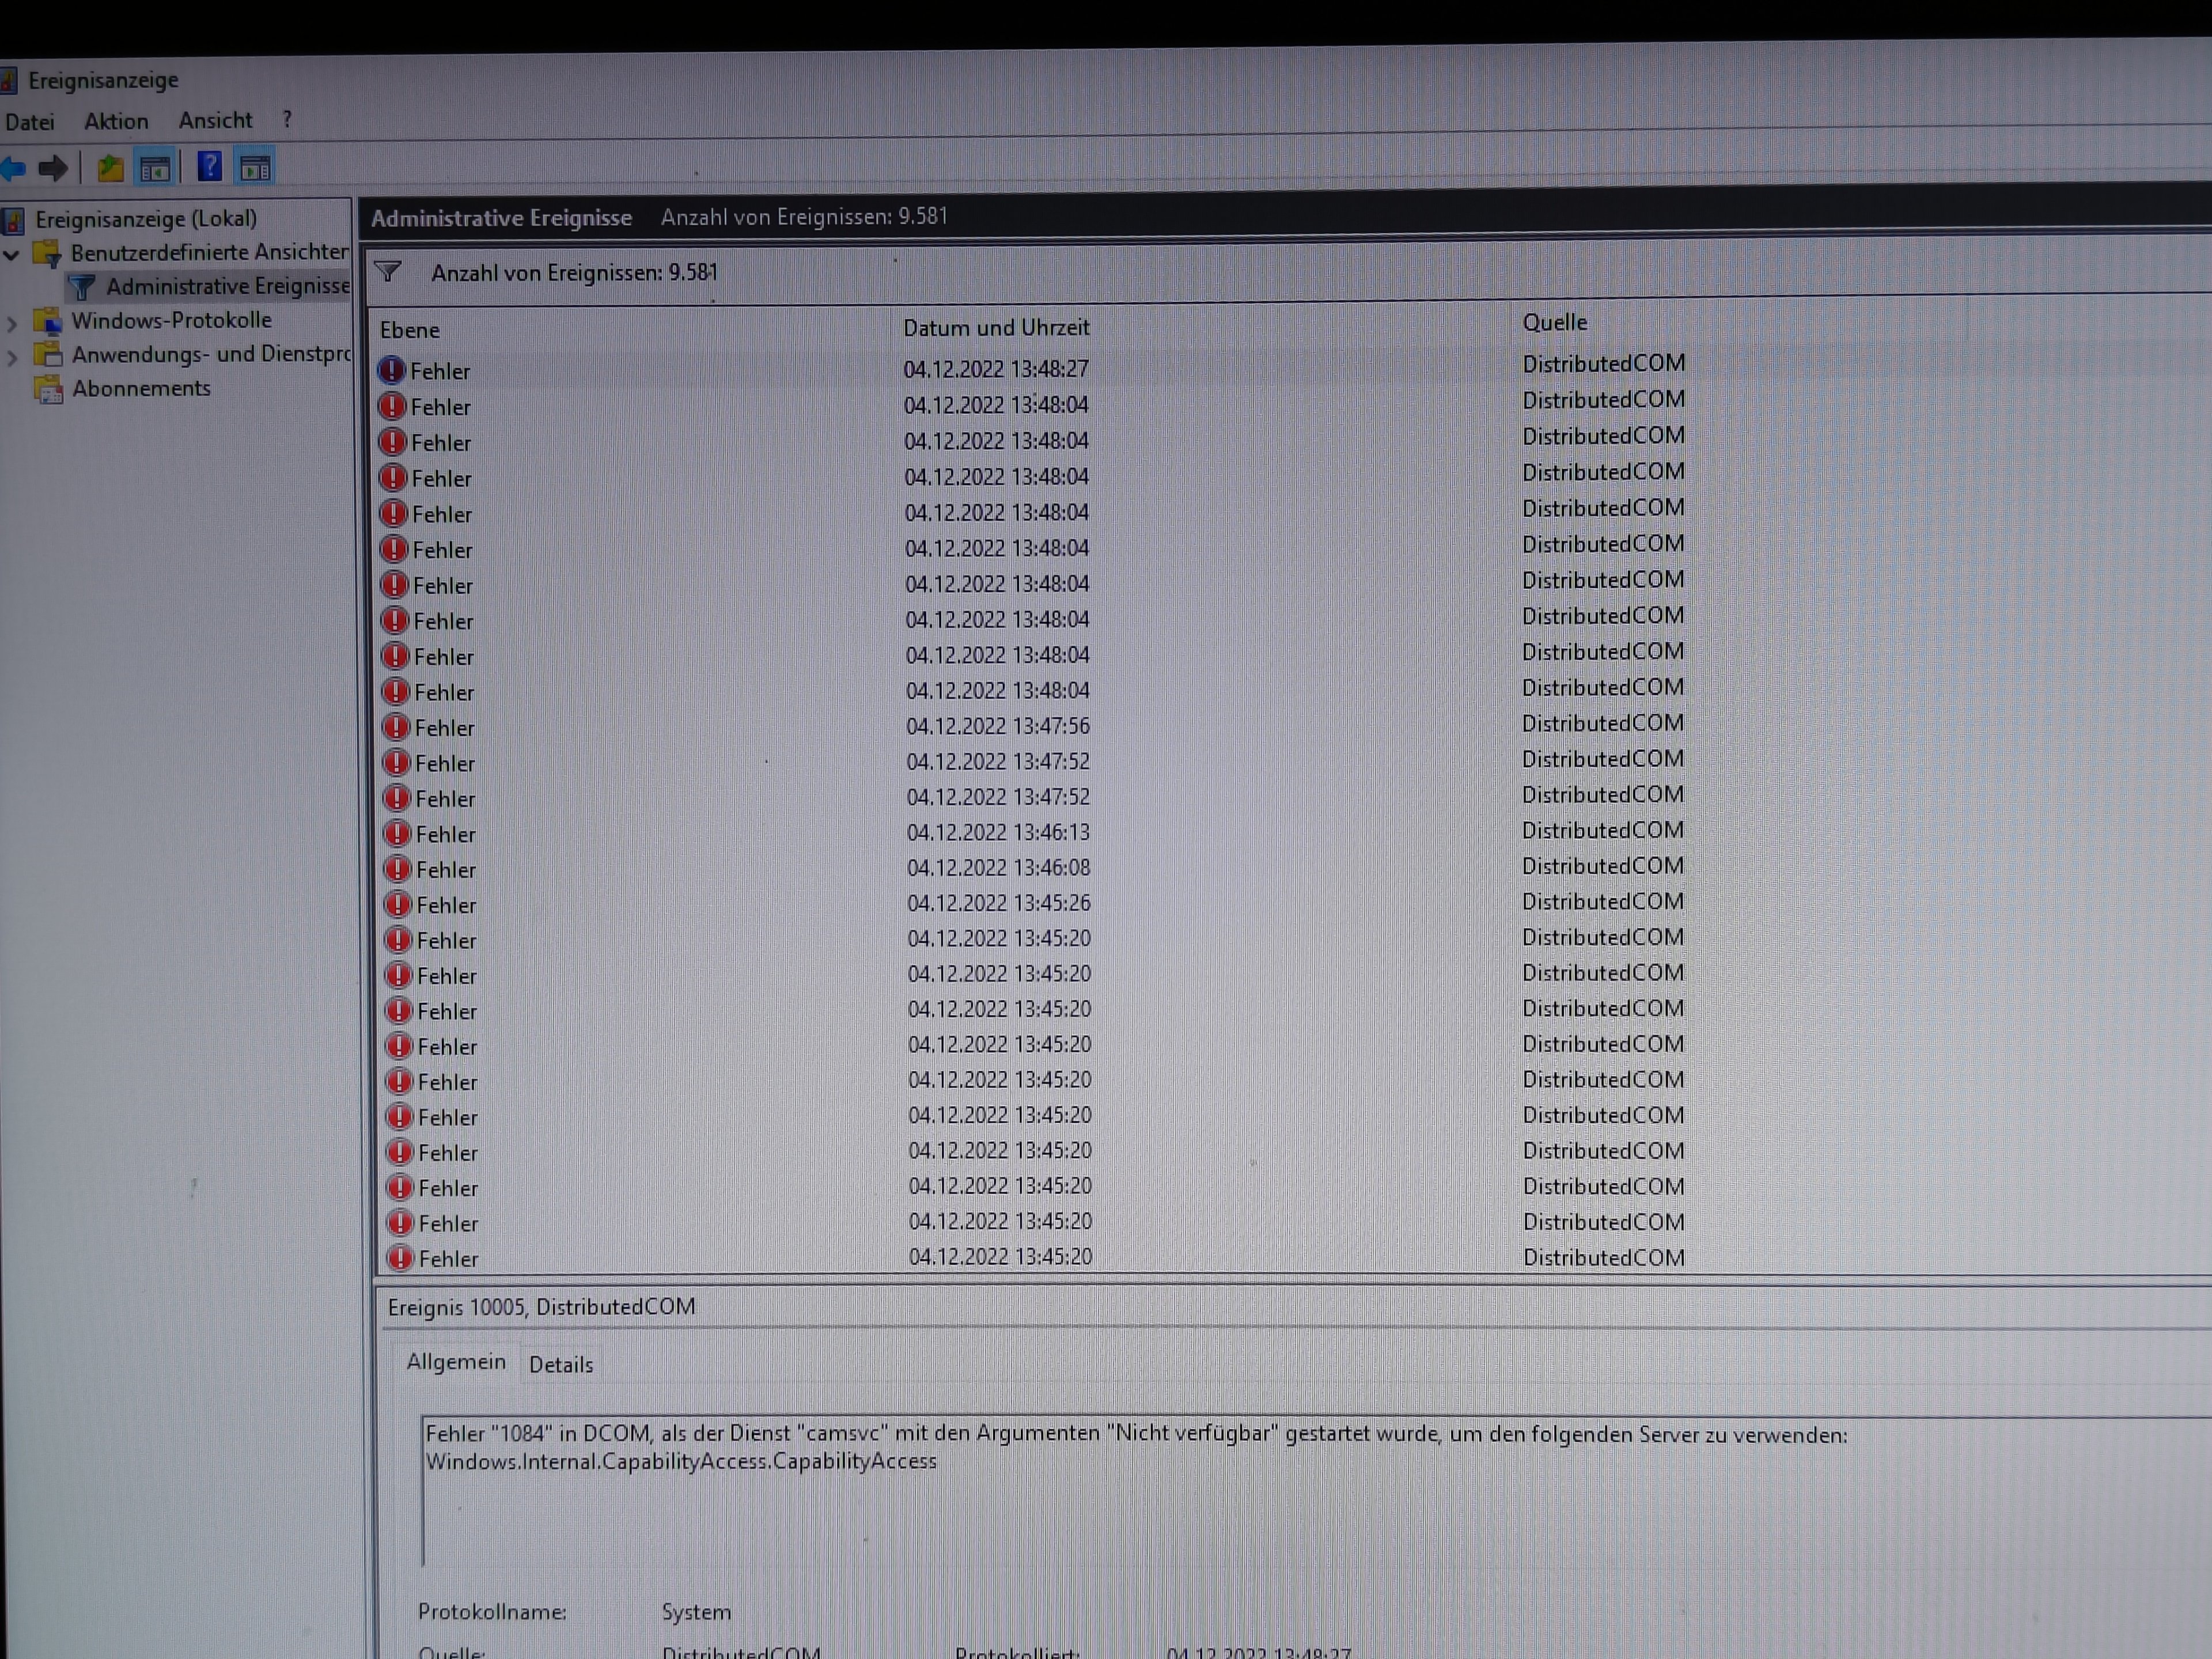Open help via blue question mark icon
Image resolution: width=2212 pixels, height=1659 pixels.
pyautogui.click(x=209, y=166)
